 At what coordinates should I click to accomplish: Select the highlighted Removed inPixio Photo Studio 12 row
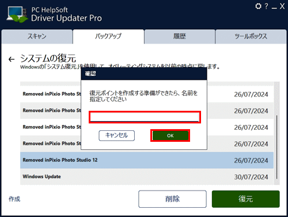[147, 160]
